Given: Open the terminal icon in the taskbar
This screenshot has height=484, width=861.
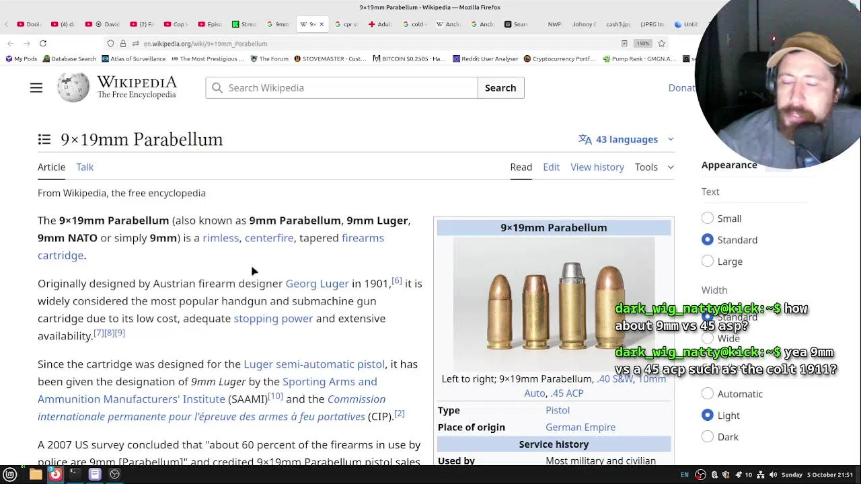Looking at the screenshot, I should click(75, 475).
